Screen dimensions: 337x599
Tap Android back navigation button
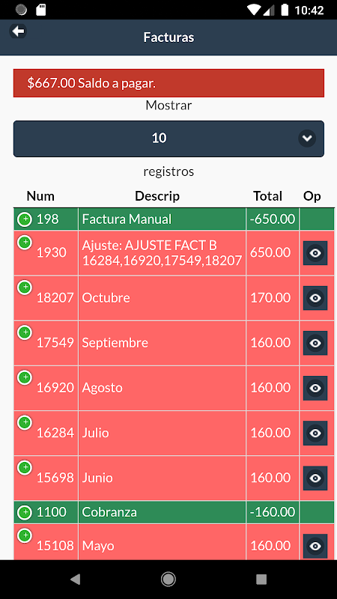pyautogui.click(x=76, y=580)
